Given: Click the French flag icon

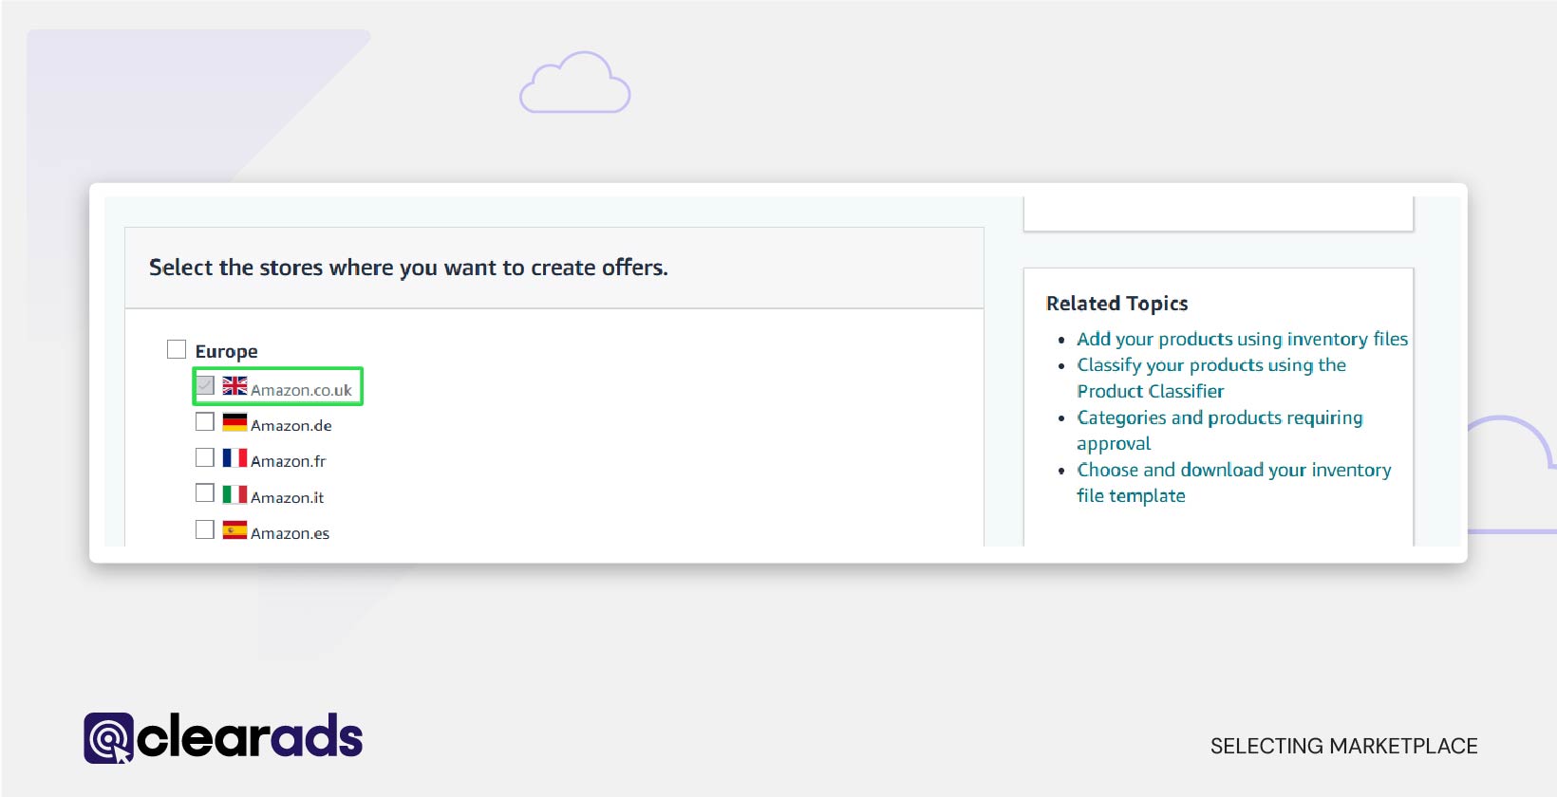Looking at the screenshot, I should [234, 458].
